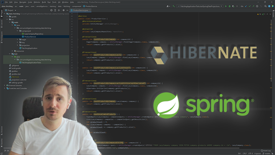Click the UTF-8 encoding in status bar
The width and height of the screenshot is (275, 155).
[250, 154]
